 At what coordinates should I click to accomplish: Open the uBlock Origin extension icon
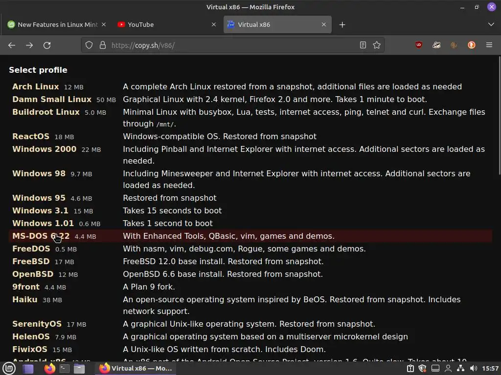(x=419, y=45)
